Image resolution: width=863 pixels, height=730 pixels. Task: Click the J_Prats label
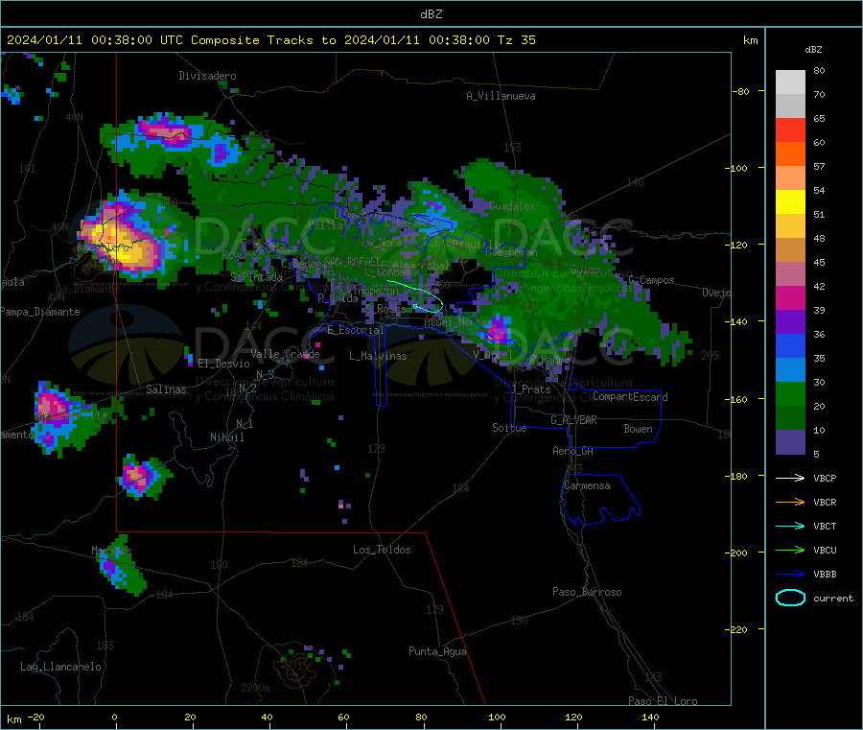coord(530,389)
